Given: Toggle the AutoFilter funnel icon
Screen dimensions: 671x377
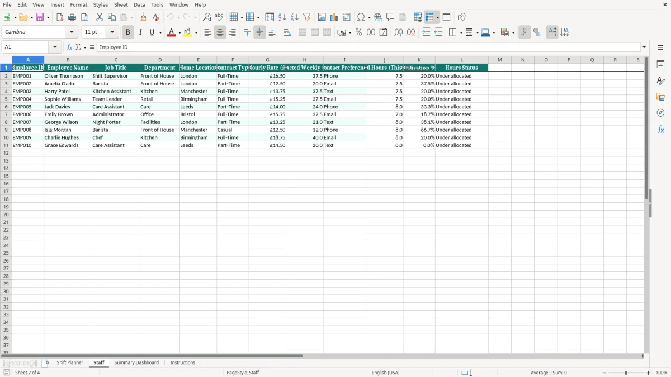Looking at the screenshot, I should pos(306,17).
